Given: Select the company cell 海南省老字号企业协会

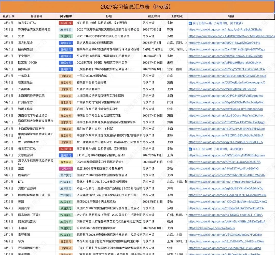Looking at the screenshot, I should point(36,115).
